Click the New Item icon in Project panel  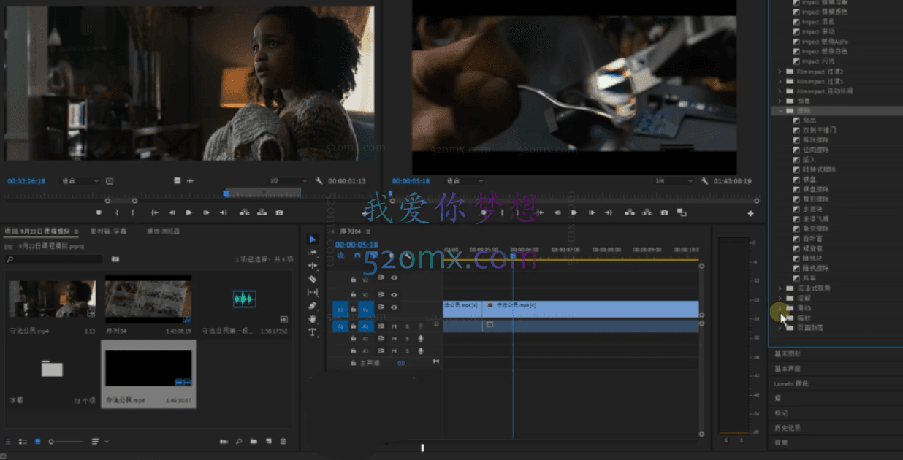click(268, 442)
